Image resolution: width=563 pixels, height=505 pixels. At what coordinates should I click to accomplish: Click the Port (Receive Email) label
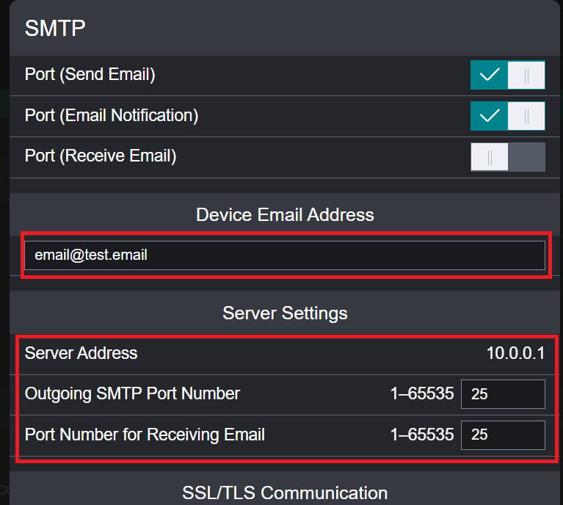[x=101, y=156]
